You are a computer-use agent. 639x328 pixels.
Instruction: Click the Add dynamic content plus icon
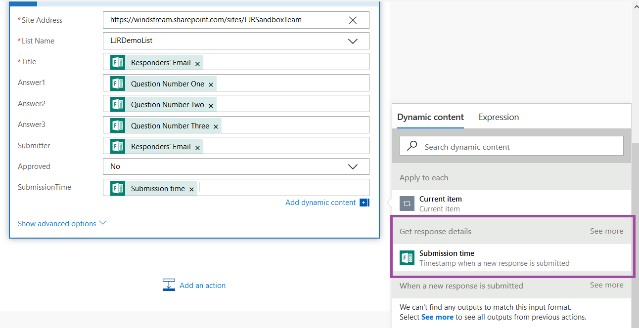point(365,203)
